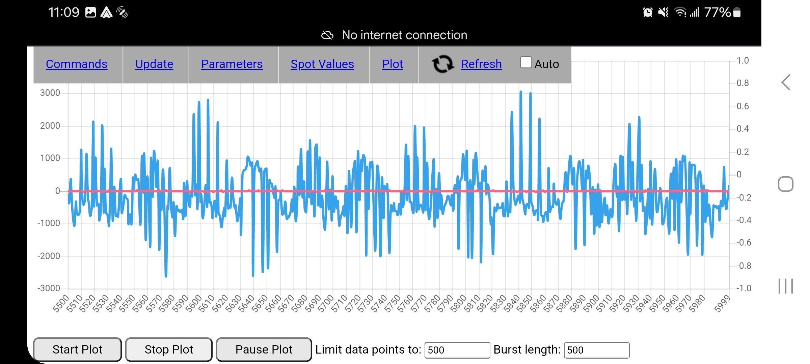This screenshot has width=810, height=364.
Task: Tap the muted sound status icon
Action: click(663, 12)
